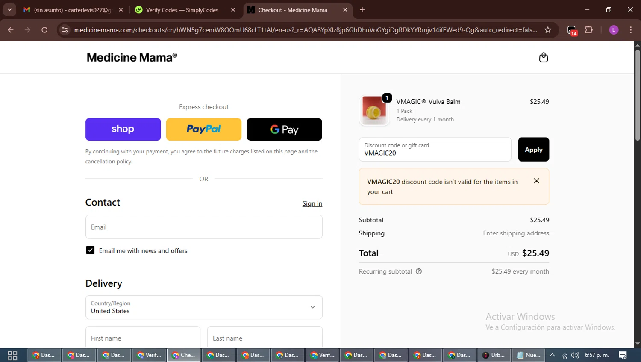
Task: Choose PayPal express checkout
Action: [x=204, y=129]
